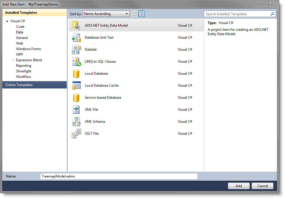
Task: Click the Name text field
Action: click(119, 176)
